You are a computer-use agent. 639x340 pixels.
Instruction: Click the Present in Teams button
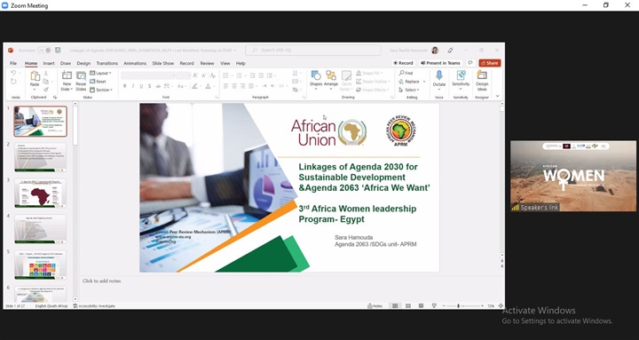point(440,63)
